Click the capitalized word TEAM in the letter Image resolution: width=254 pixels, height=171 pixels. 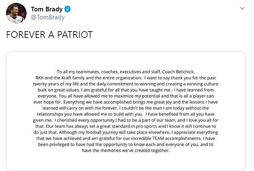[x=158, y=138]
